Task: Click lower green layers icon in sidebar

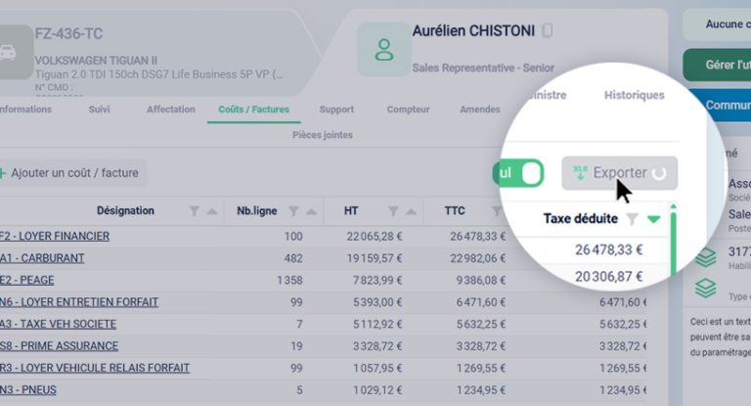Action: pyautogui.click(x=706, y=289)
